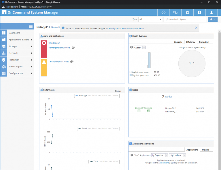Select the Network topology icon

pos(4,53)
